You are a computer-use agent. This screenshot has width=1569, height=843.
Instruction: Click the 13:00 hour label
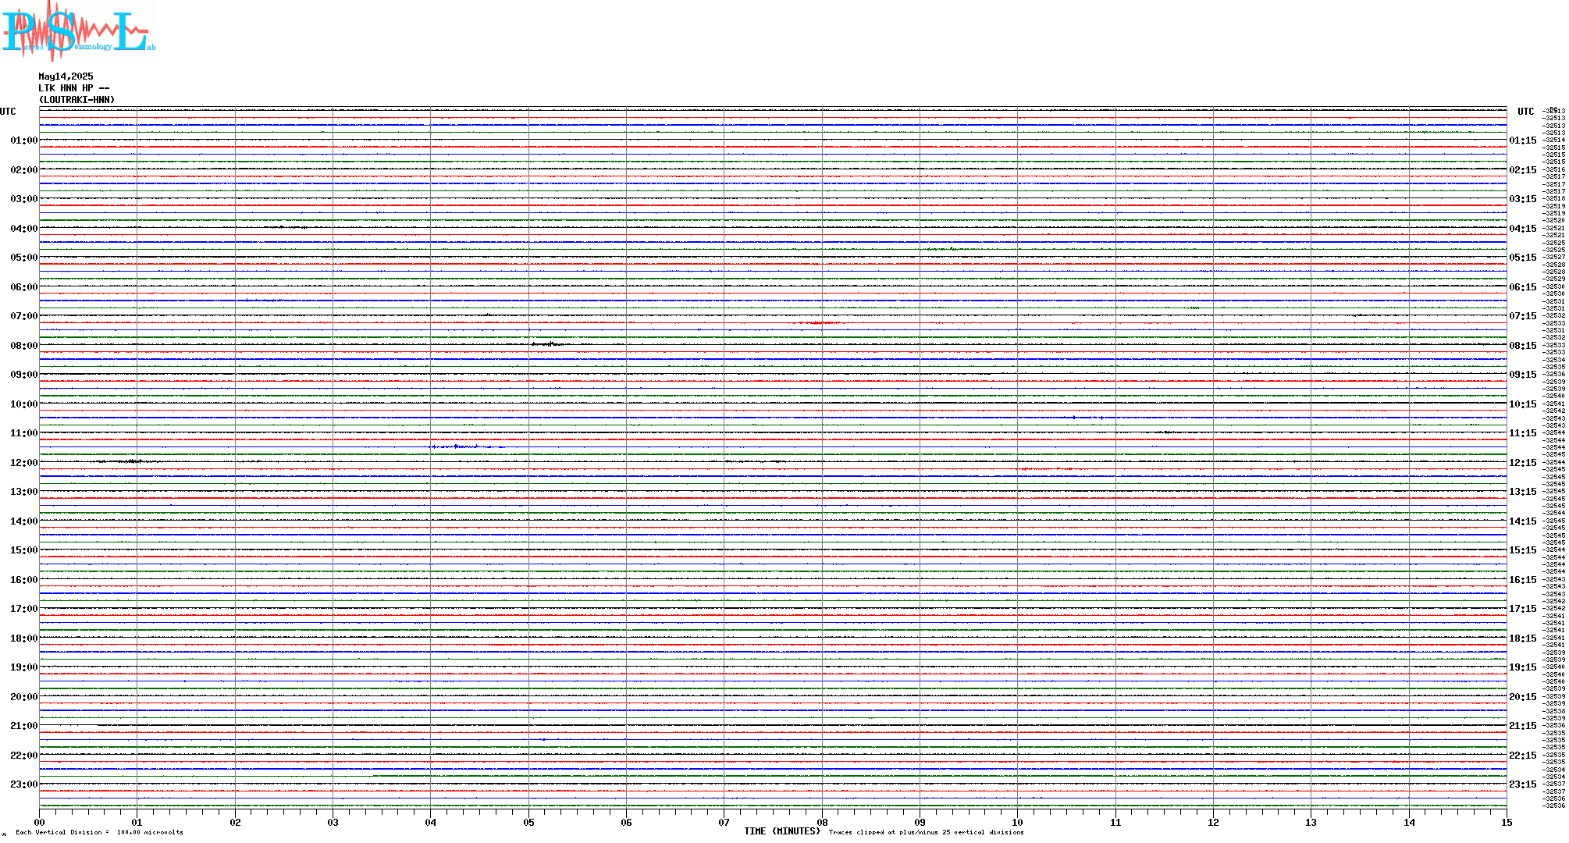(x=24, y=492)
